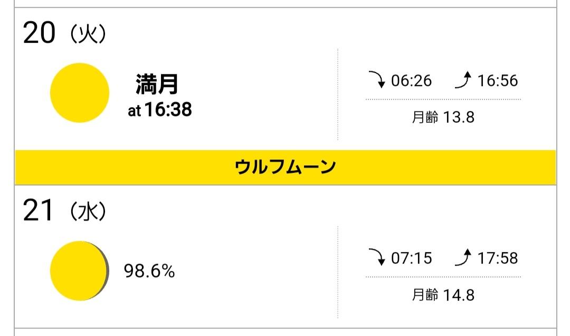Click the 17:58 moonrise time
This screenshot has width=570, height=336.
(x=498, y=258)
